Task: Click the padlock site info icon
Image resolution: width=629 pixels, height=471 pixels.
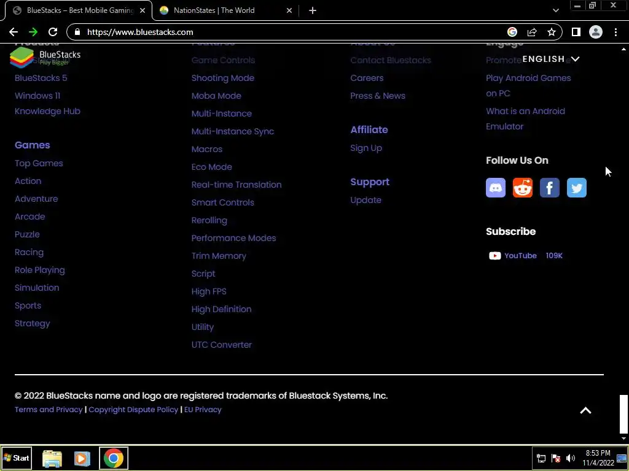Action: click(77, 32)
